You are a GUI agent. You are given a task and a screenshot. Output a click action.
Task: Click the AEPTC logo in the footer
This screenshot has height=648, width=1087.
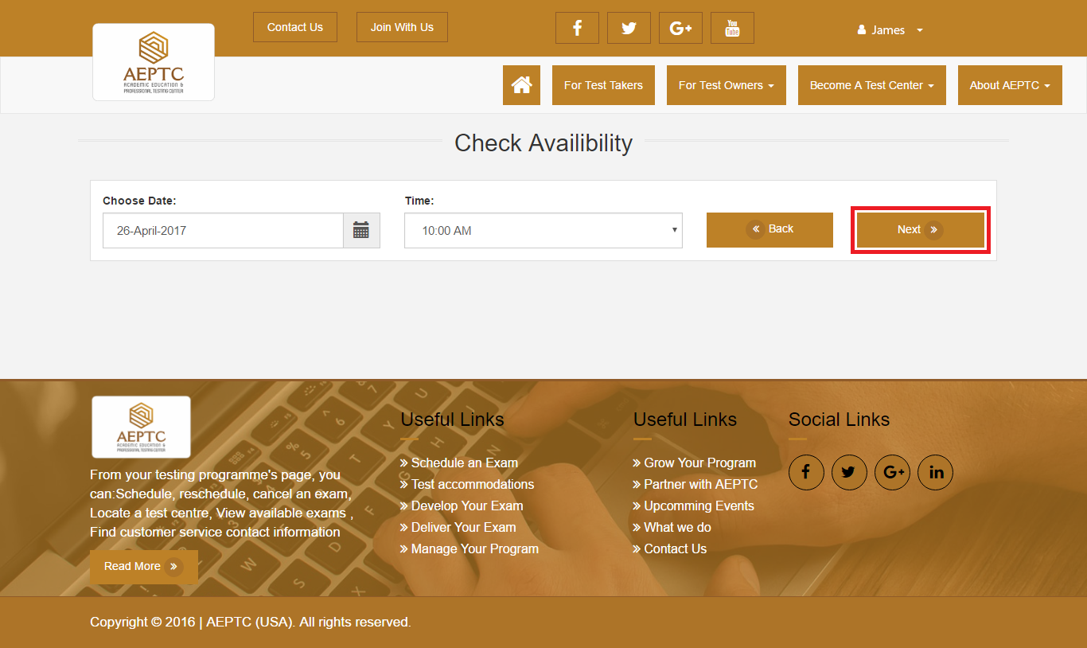(141, 427)
